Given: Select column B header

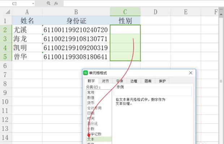Looking at the screenshot, I should click(76, 12).
